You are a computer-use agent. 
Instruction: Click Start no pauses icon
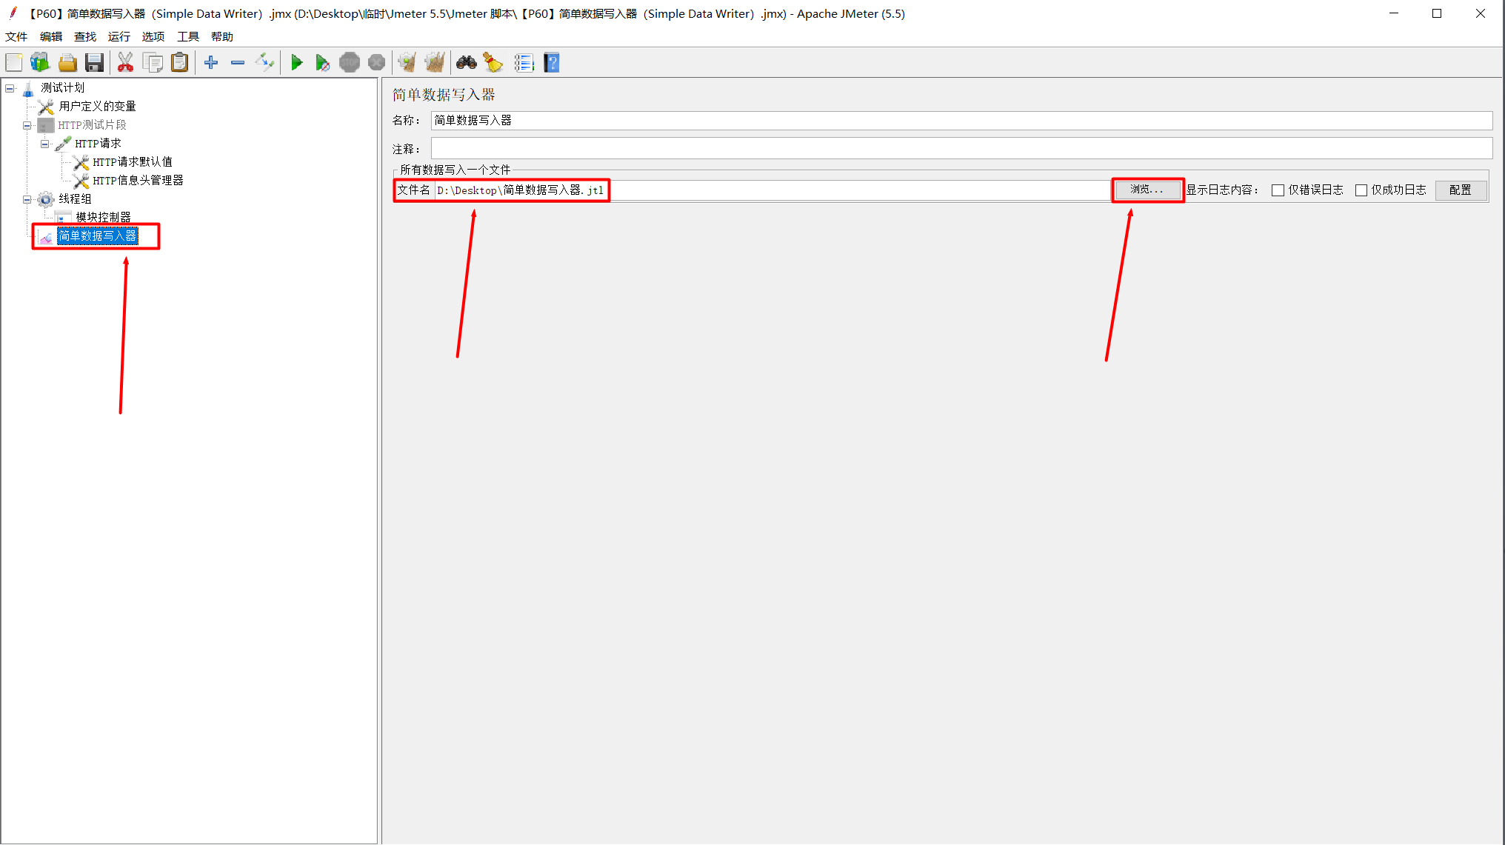[322, 63]
